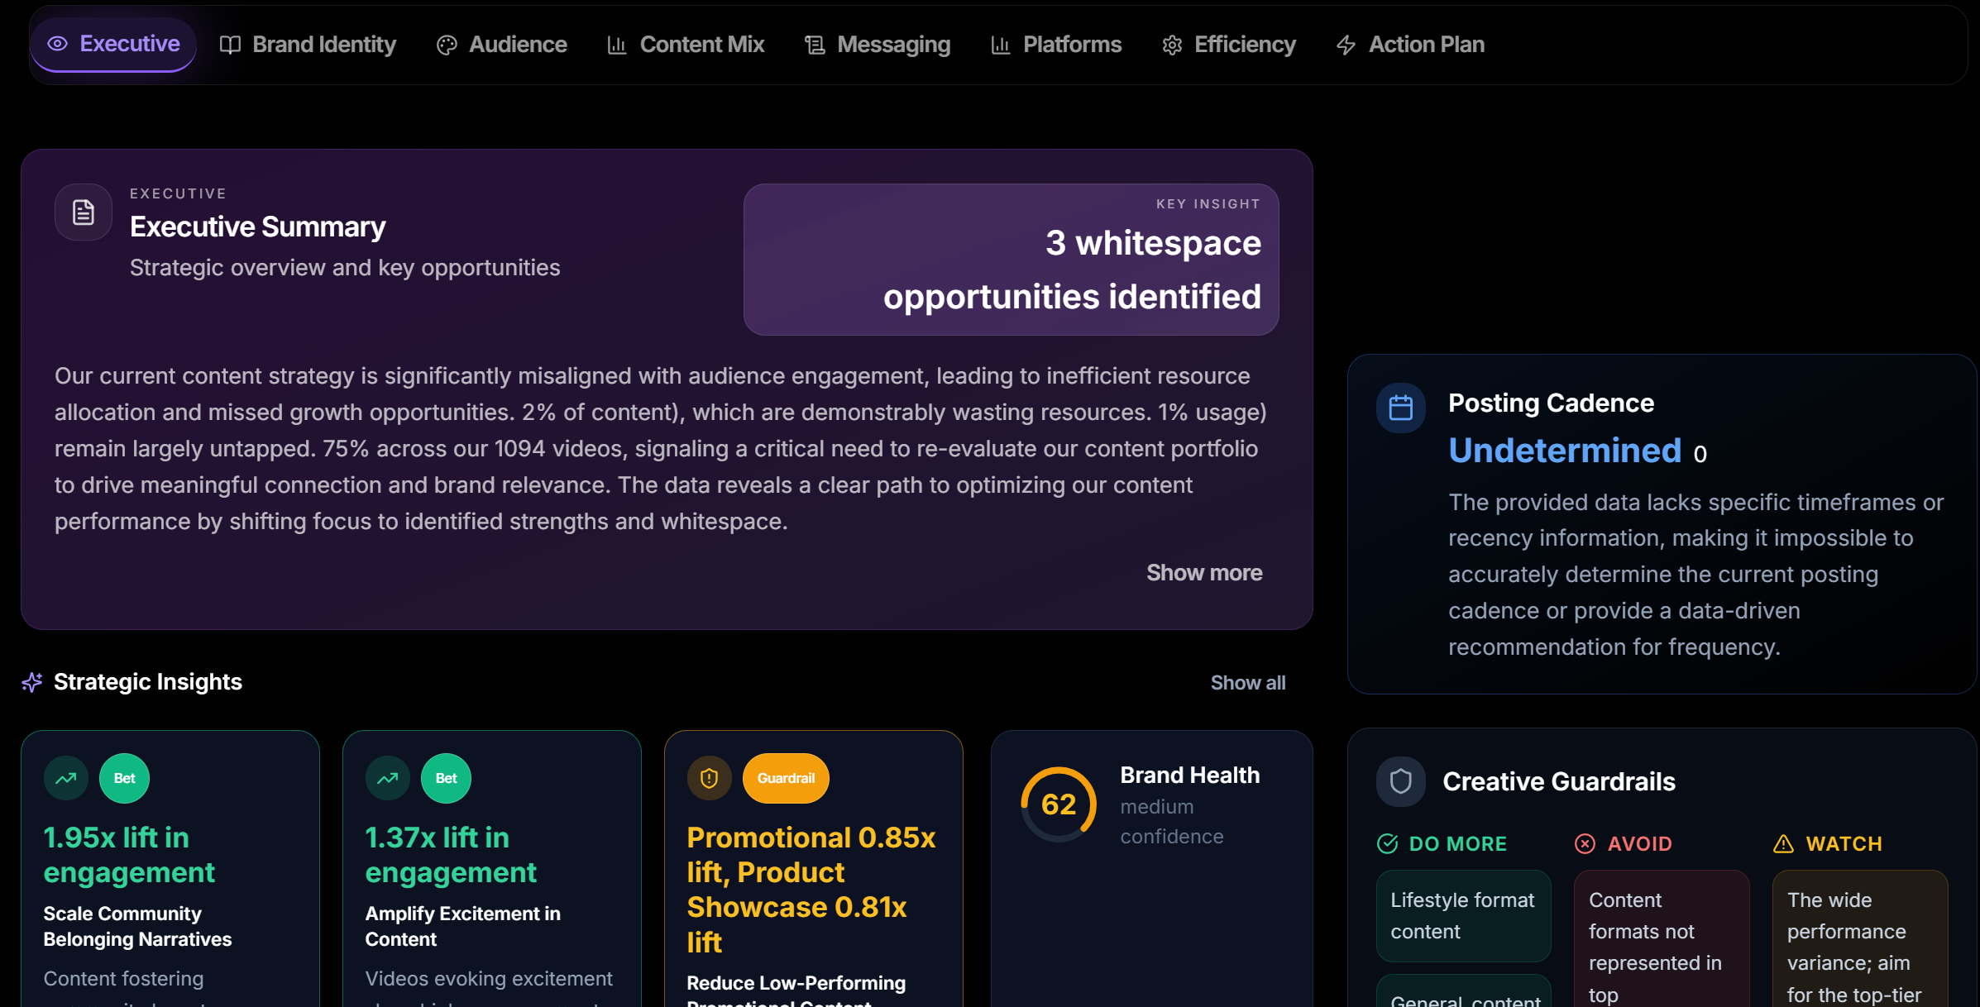Switch to the Brand Identity tab
This screenshot has width=1980, height=1007.
tap(307, 45)
